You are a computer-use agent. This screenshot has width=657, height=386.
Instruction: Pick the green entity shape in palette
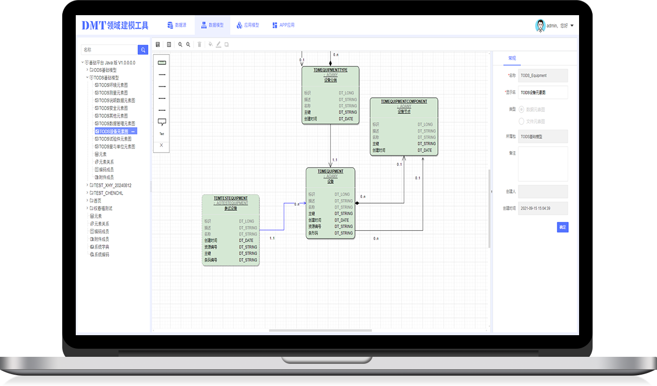(x=161, y=63)
